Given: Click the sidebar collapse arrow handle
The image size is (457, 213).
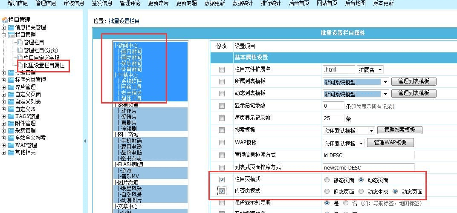Looking at the screenshot, I should pyautogui.click(x=85, y=141).
